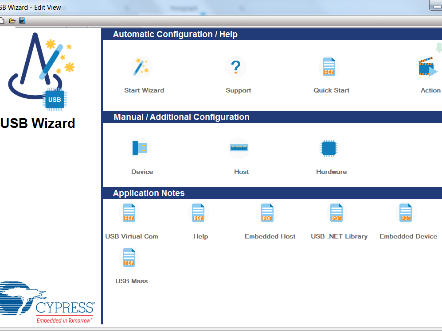The image size is (442, 331).
Task: Click the save floppy disk toolbar icon
Action: point(22,21)
